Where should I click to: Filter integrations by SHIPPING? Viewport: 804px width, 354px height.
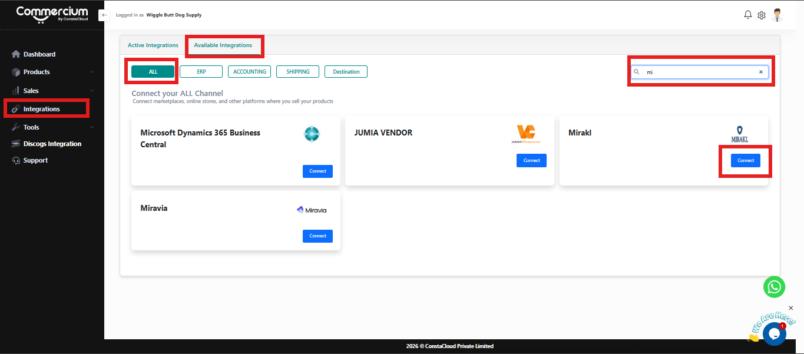click(x=298, y=71)
